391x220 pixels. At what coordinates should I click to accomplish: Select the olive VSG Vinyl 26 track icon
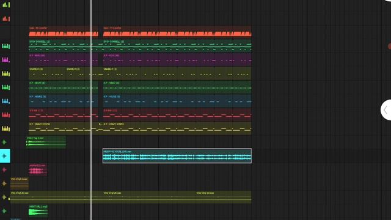click(x=4, y=197)
